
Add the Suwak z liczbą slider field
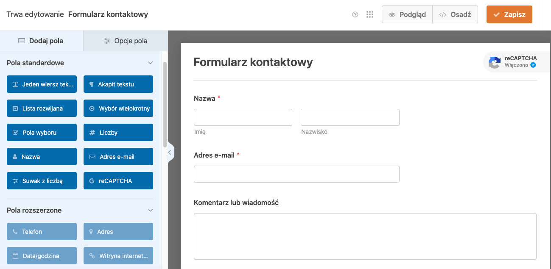point(42,181)
